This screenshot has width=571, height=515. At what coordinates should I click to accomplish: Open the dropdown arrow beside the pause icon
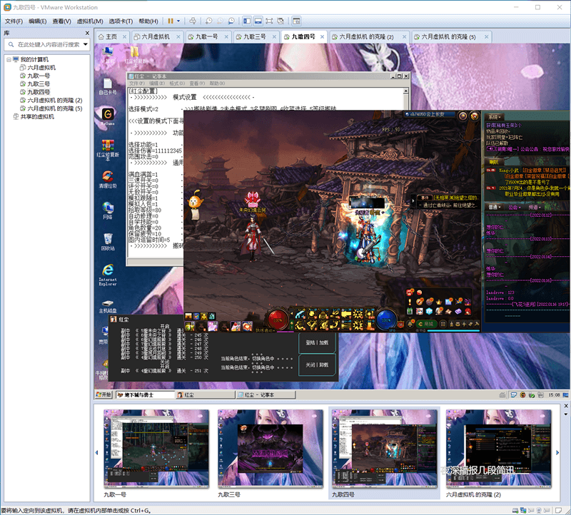click(178, 21)
